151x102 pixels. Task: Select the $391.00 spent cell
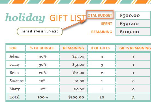133,23
